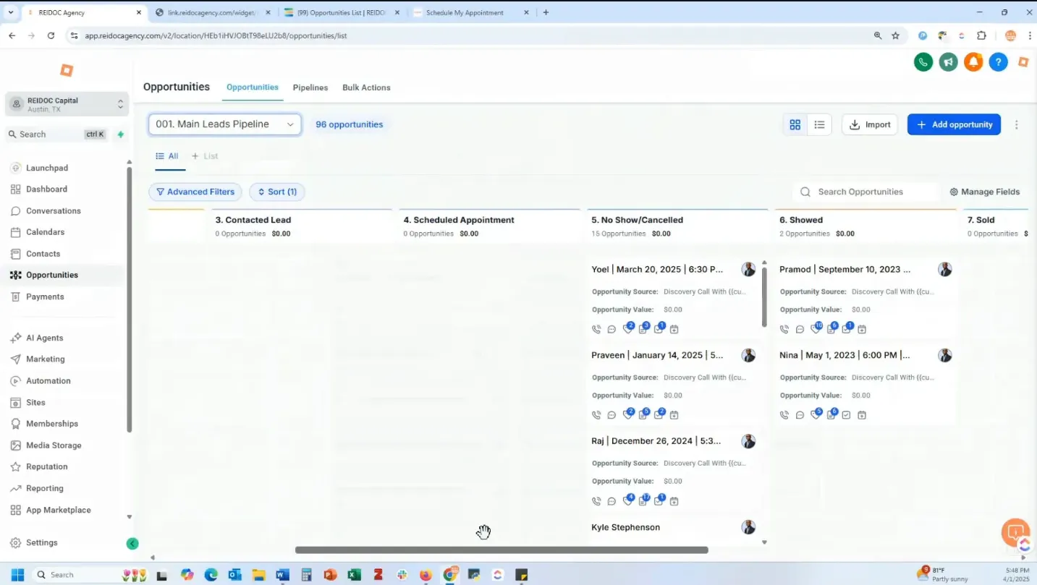Switch to board grid view
Screen dimensions: 1037x585
795,124
